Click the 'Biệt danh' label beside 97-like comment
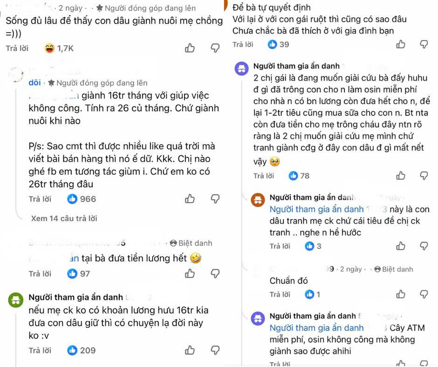The image size is (438, 367). (191, 243)
